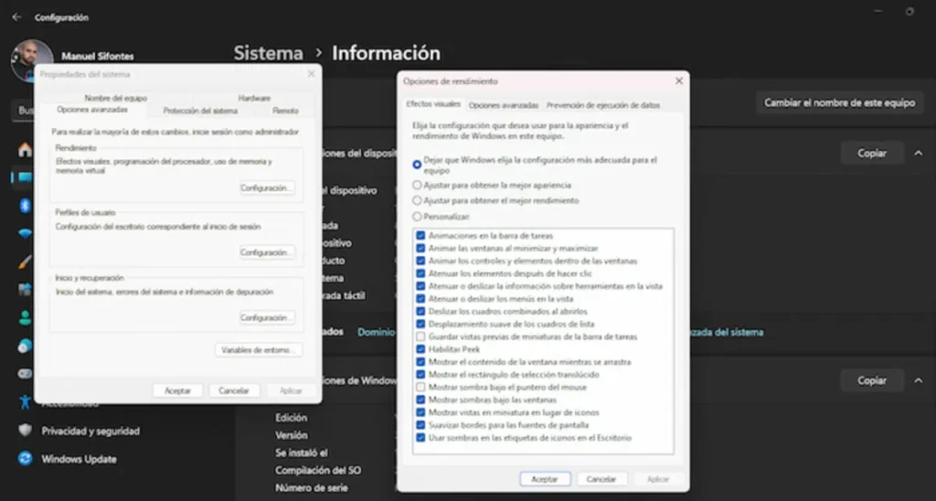The height and width of the screenshot is (501, 936).
Task: Open the Hora e idioma globe-clock icon
Action: click(25, 346)
